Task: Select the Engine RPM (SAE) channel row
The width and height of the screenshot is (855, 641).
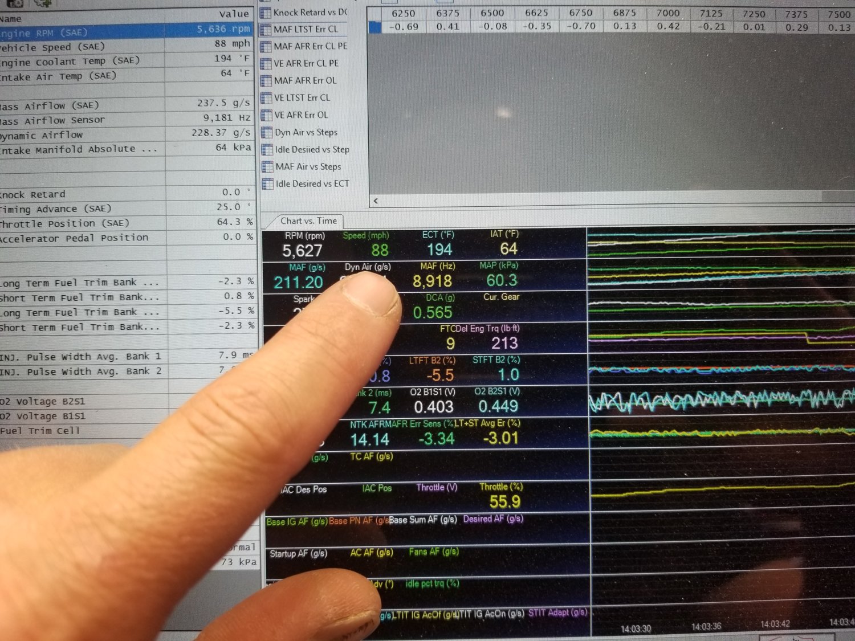Action: (127, 31)
